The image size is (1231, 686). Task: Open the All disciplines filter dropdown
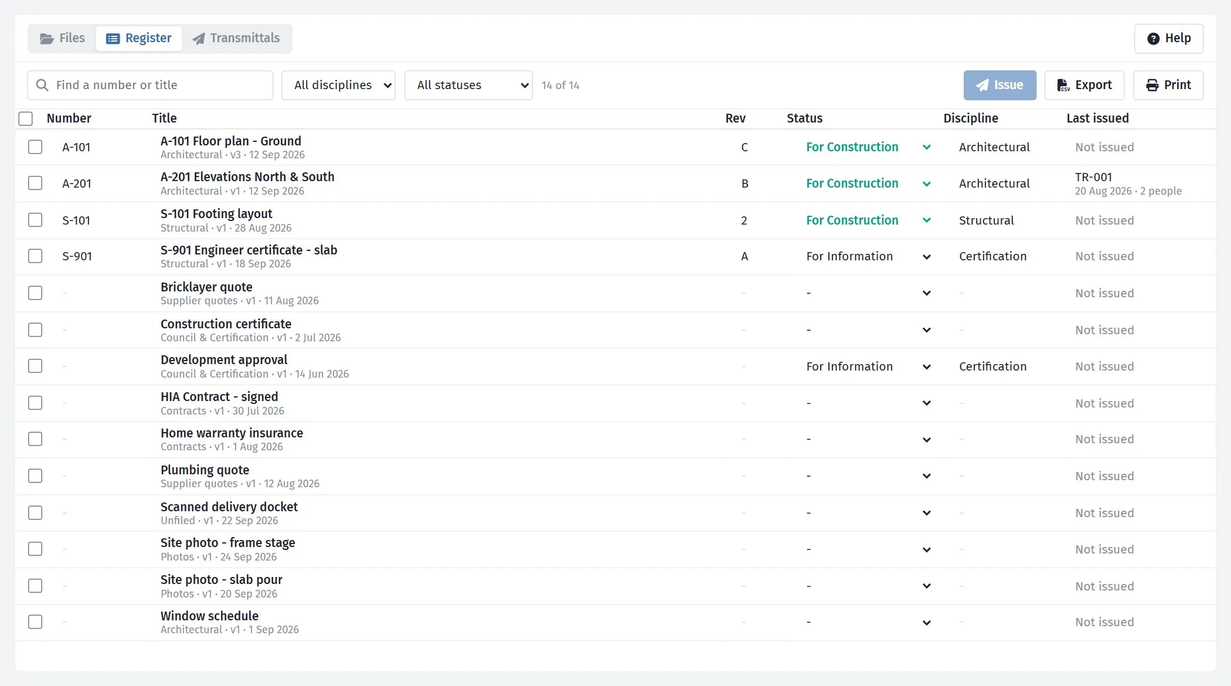click(338, 86)
